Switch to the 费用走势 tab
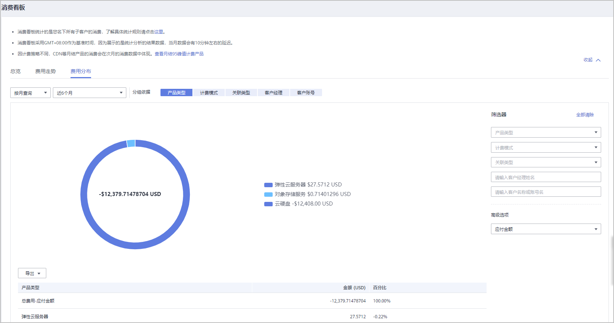This screenshot has height=323, width=614. 46,71
